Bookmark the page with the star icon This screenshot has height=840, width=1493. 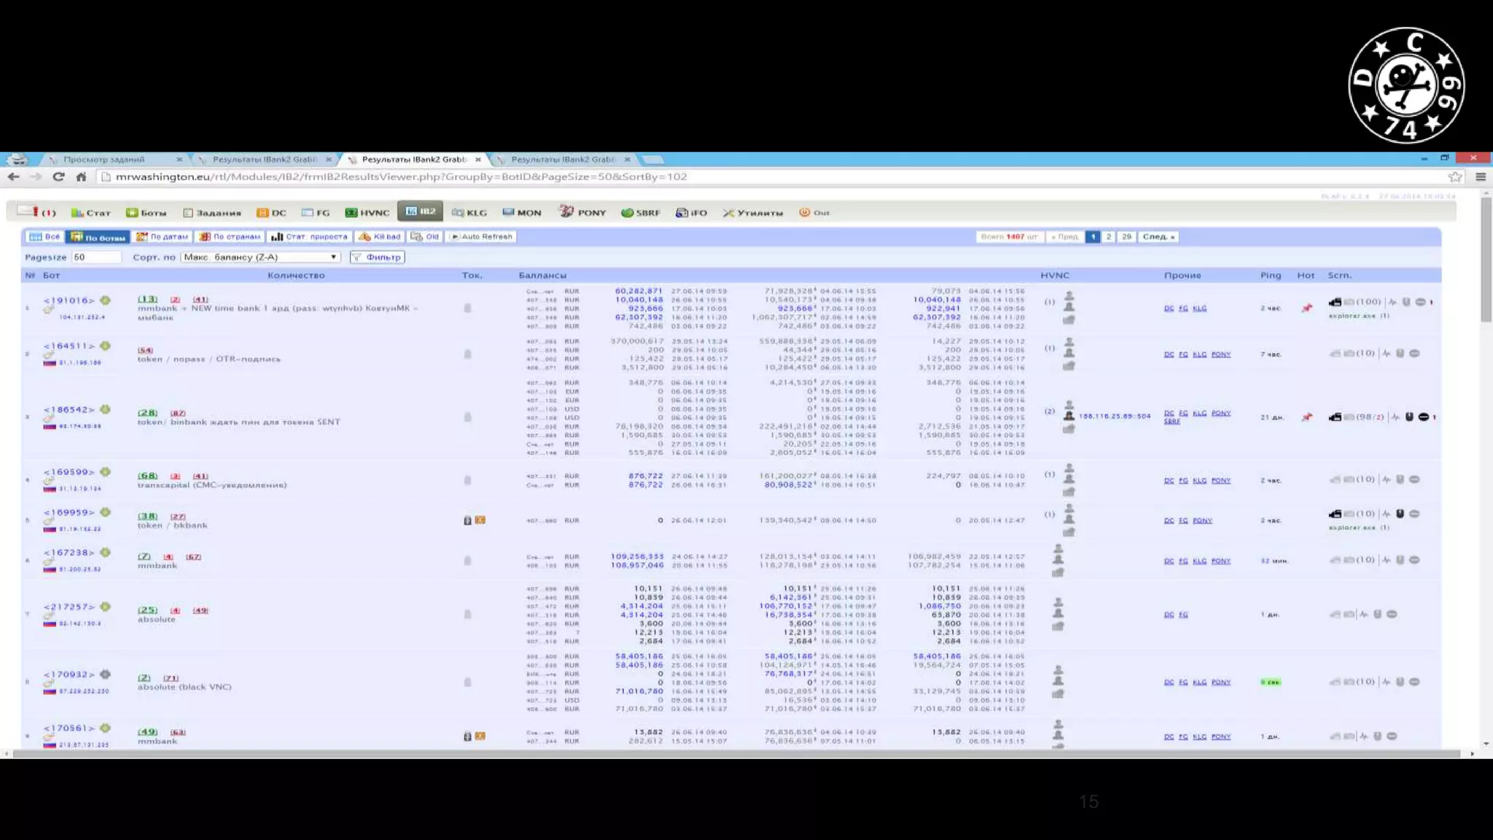click(1455, 176)
